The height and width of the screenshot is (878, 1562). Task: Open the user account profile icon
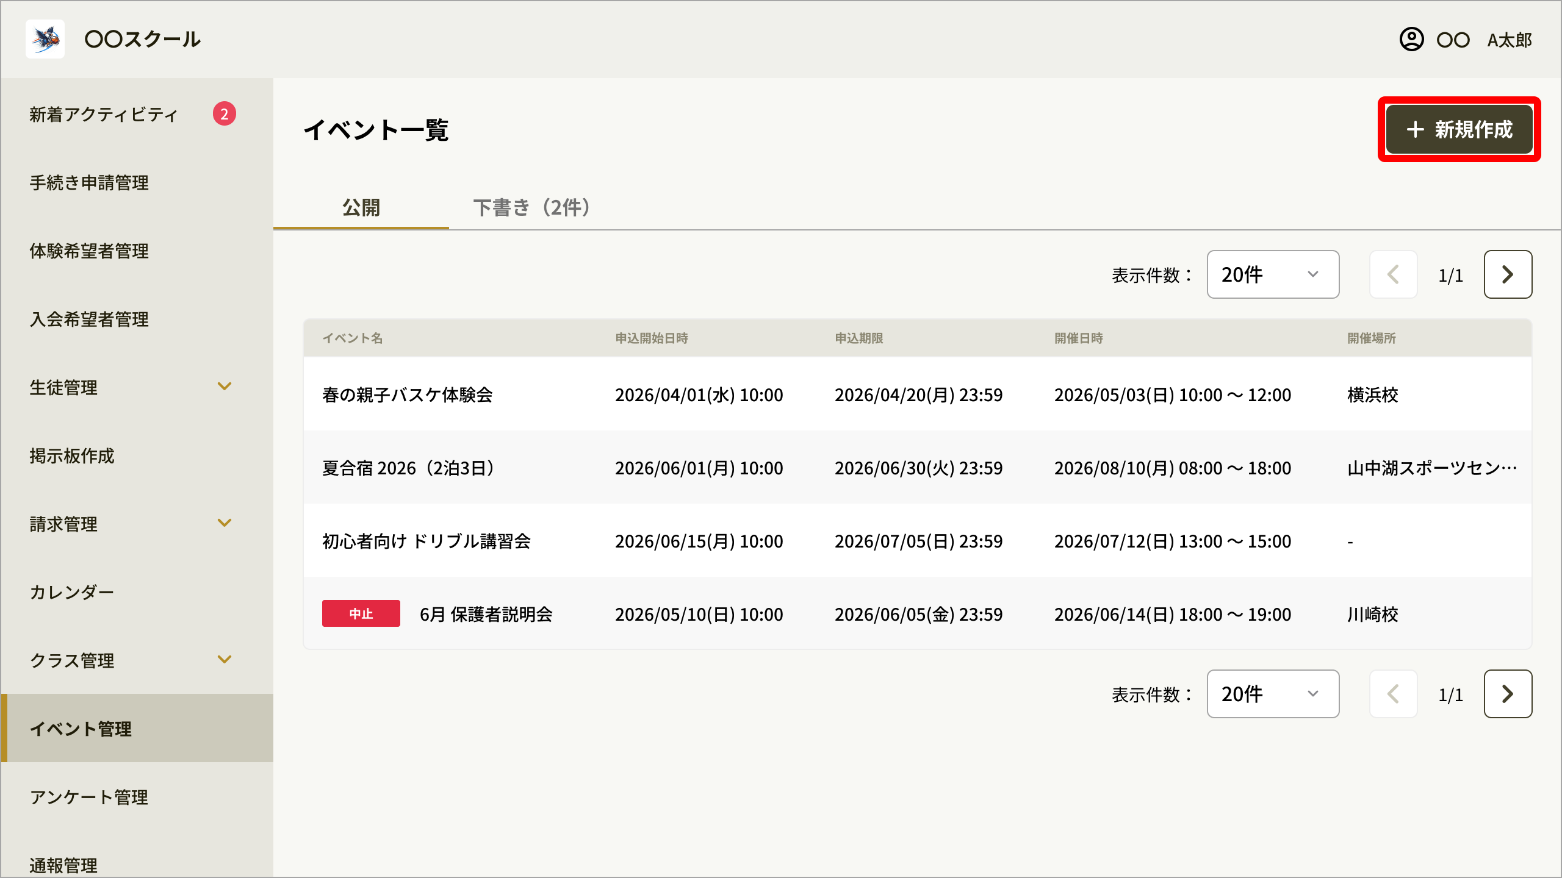1411,40
